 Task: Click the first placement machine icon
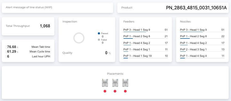105,83
